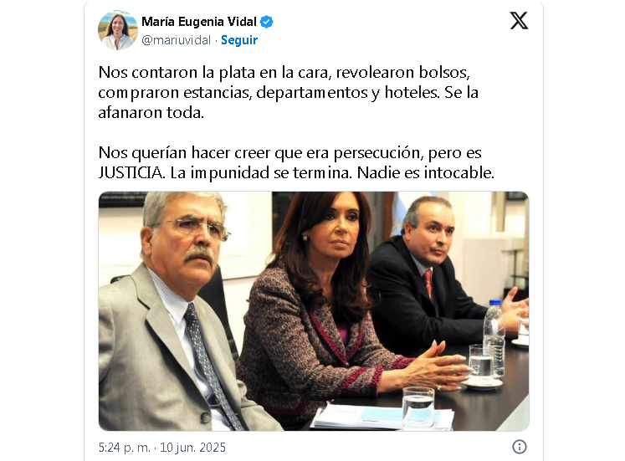Select the 10 jun. 2025 date
Image resolution: width=625 pixels, height=461 pixels.
192,448
